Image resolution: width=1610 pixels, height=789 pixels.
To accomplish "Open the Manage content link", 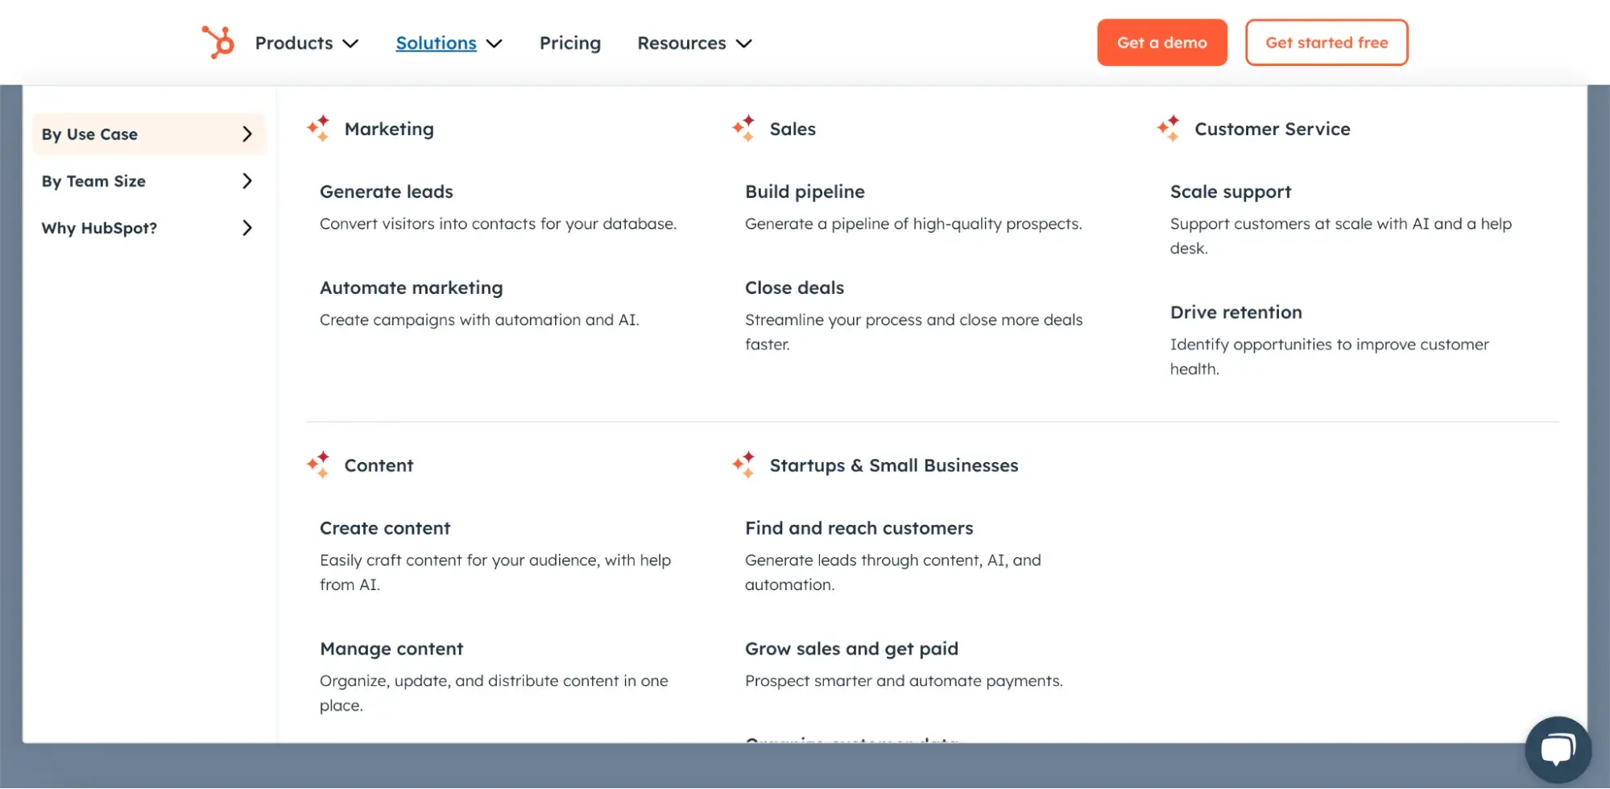I will pos(391,649).
